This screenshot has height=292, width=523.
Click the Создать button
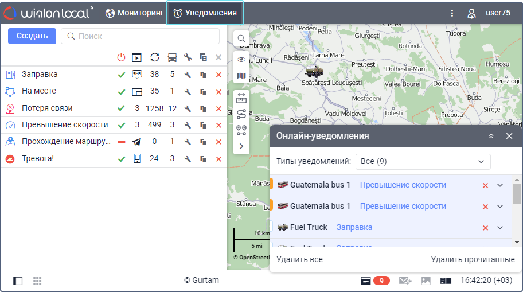click(x=32, y=36)
